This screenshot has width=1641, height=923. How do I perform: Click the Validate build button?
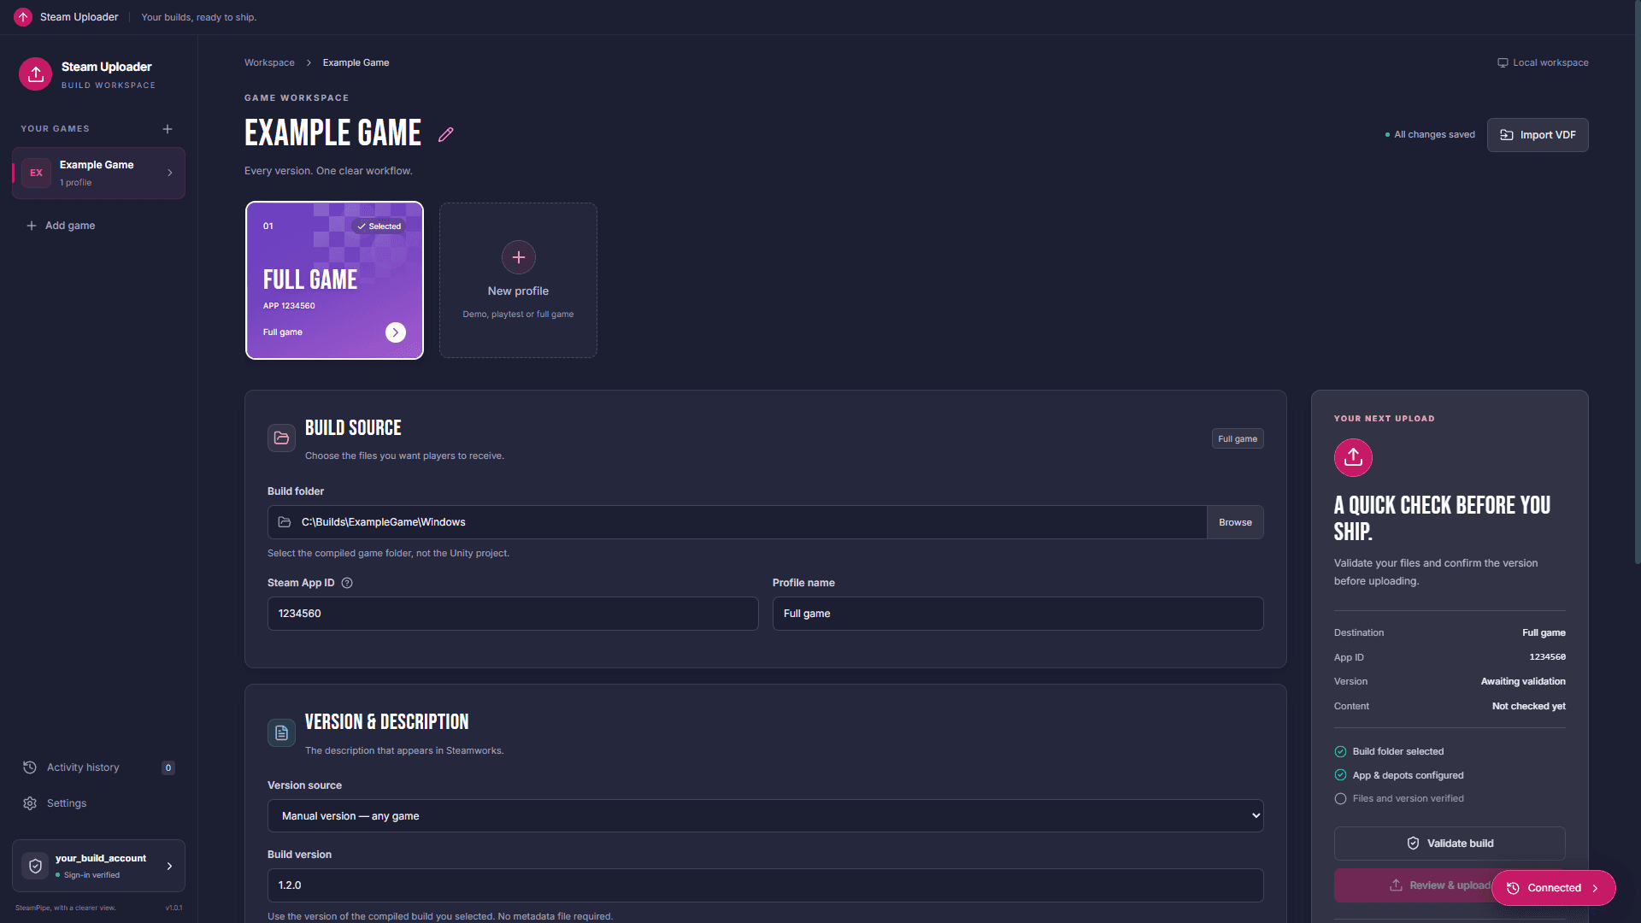click(1450, 844)
